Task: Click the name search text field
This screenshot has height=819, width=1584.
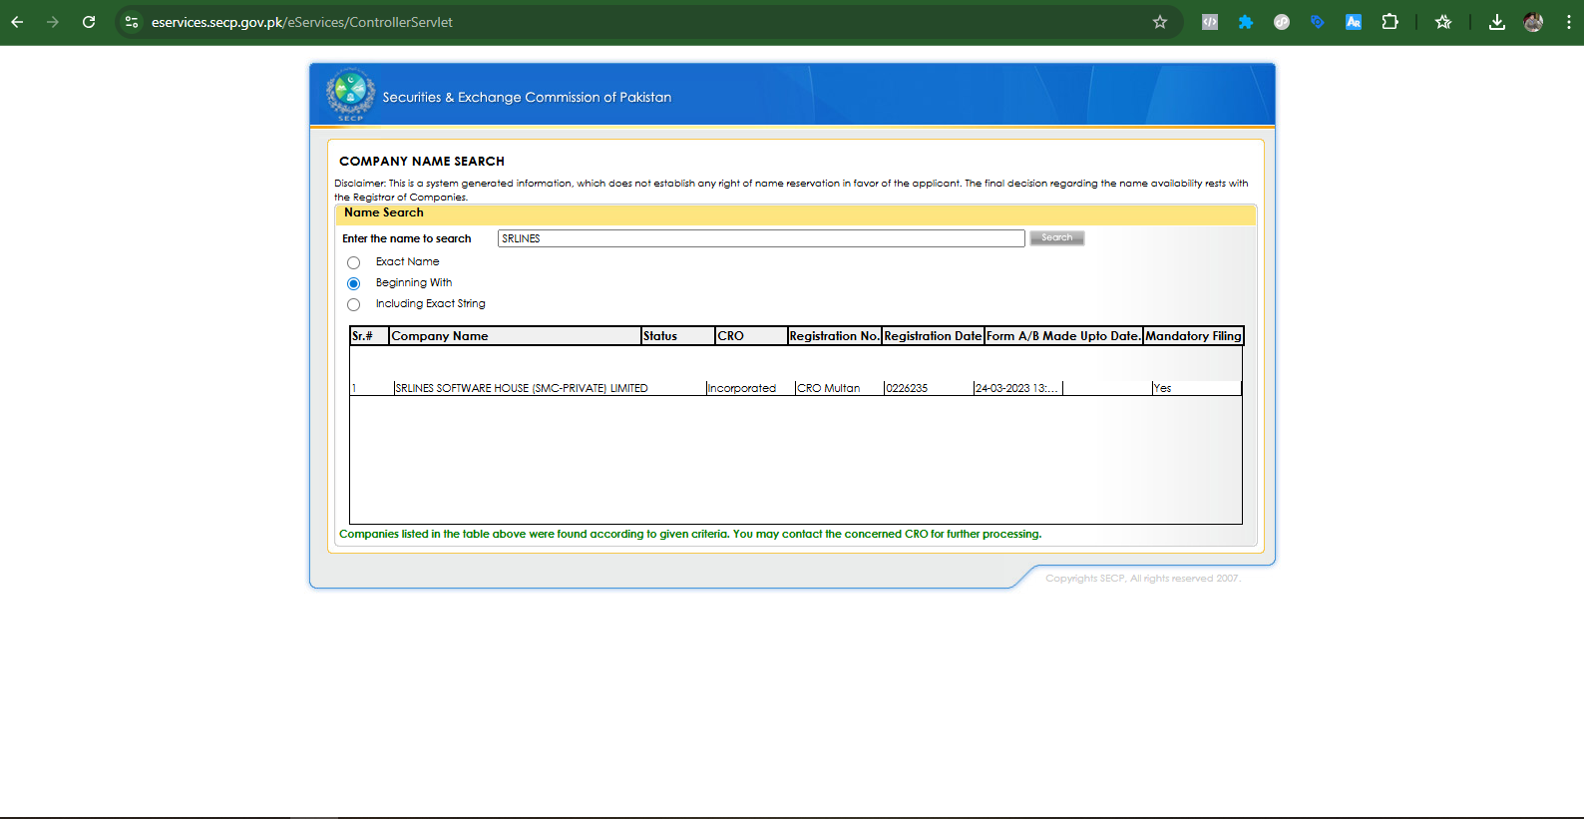Action: click(760, 238)
